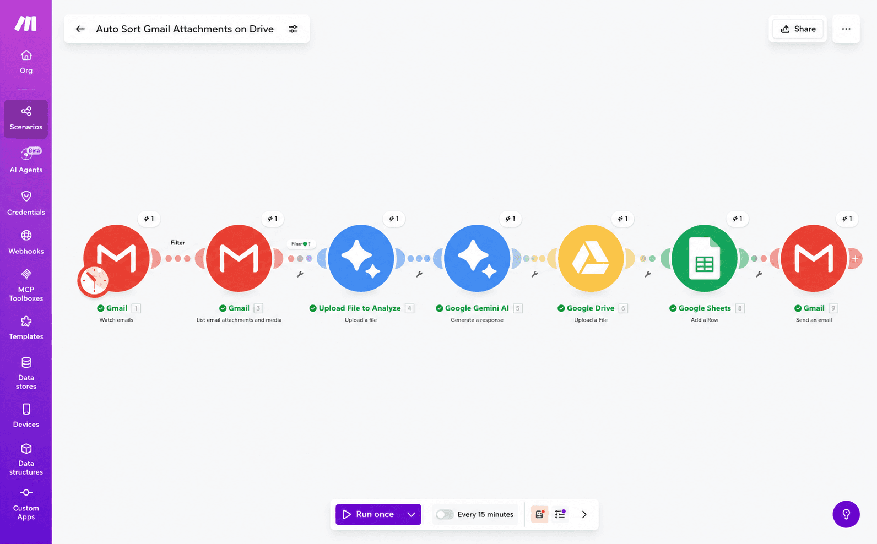
Task: Click the wrench between Sheets and last Gmail
Action: pyautogui.click(x=759, y=274)
